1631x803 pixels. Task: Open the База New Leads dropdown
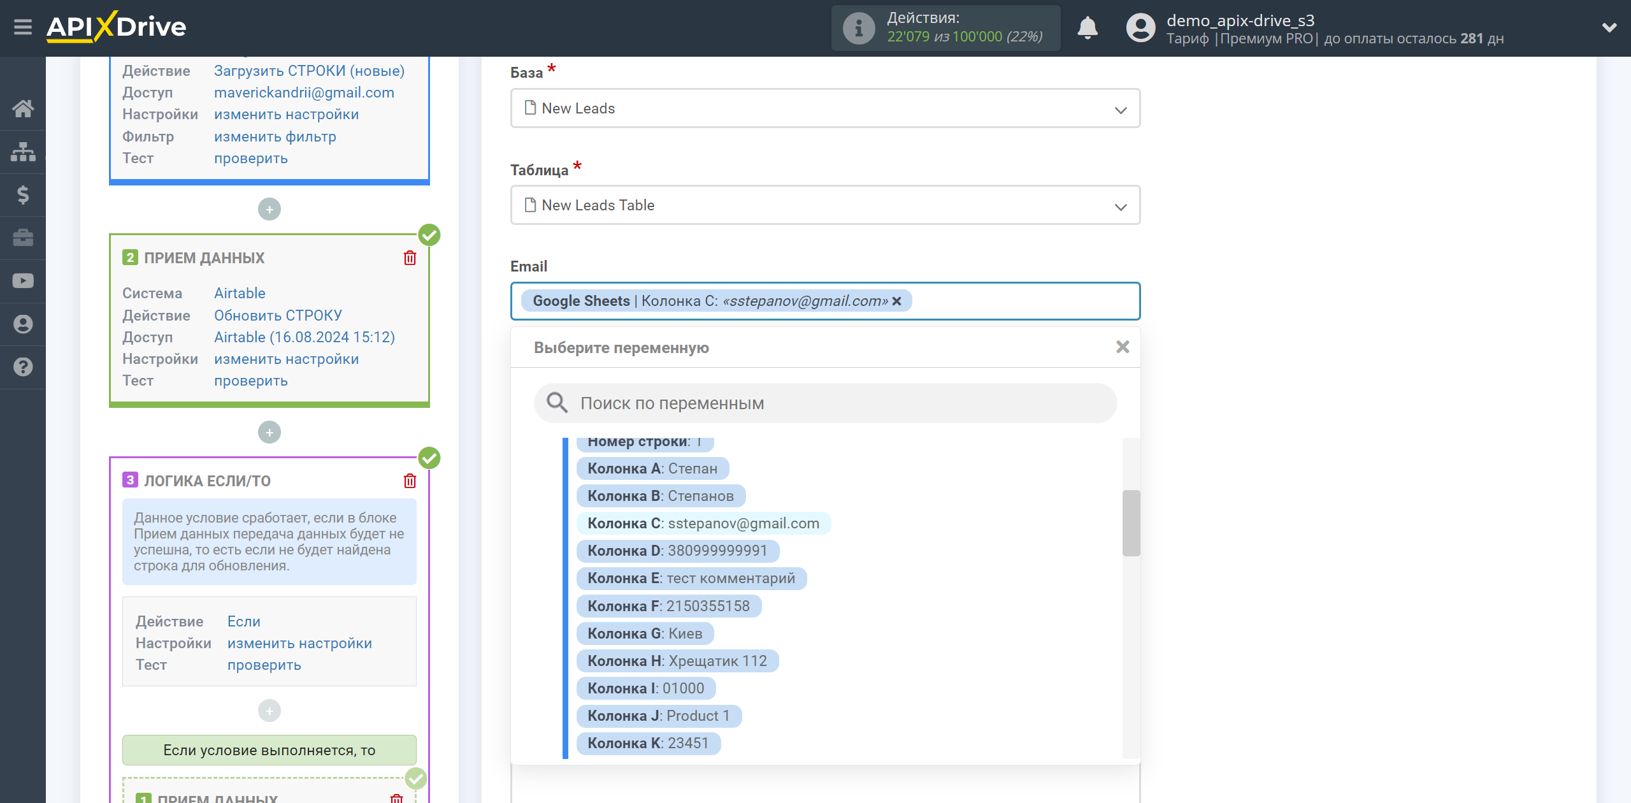825,108
